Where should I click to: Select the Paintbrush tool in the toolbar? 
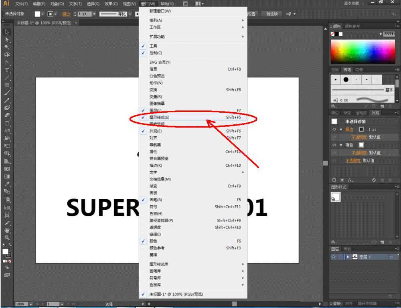click(x=6, y=93)
